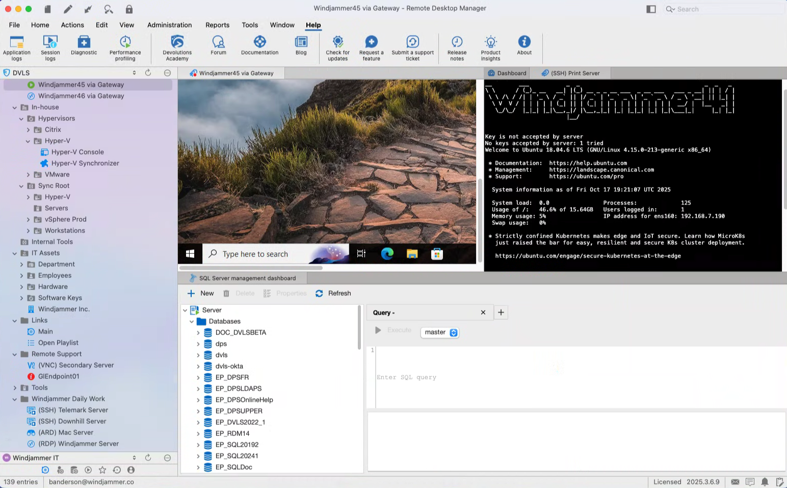Viewport: 787px width, 488px height.
Task: Open the master database dropdown
Action: pos(440,332)
